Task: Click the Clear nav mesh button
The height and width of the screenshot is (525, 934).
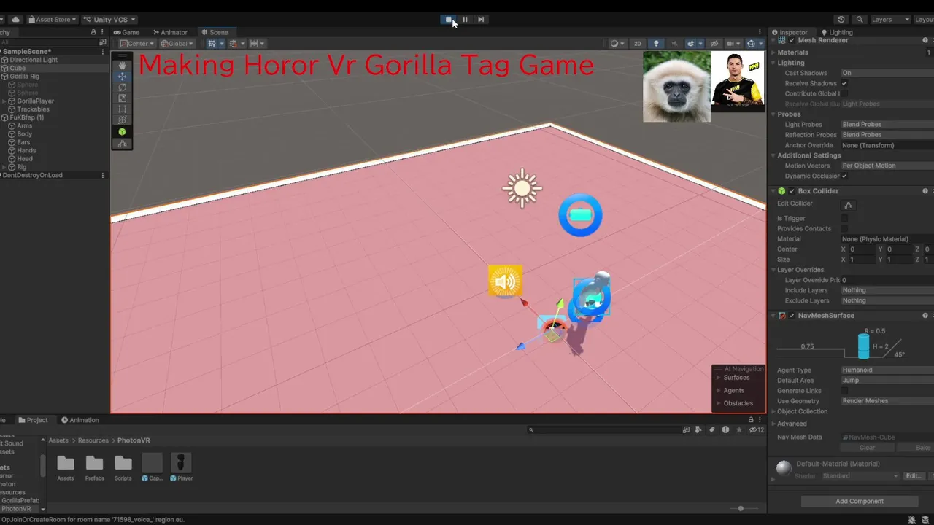Action: (867, 448)
